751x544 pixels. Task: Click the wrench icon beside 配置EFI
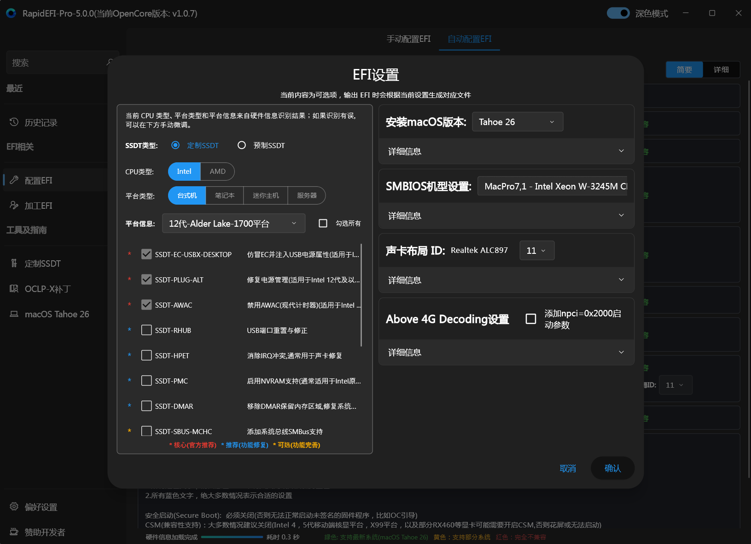[x=14, y=180]
